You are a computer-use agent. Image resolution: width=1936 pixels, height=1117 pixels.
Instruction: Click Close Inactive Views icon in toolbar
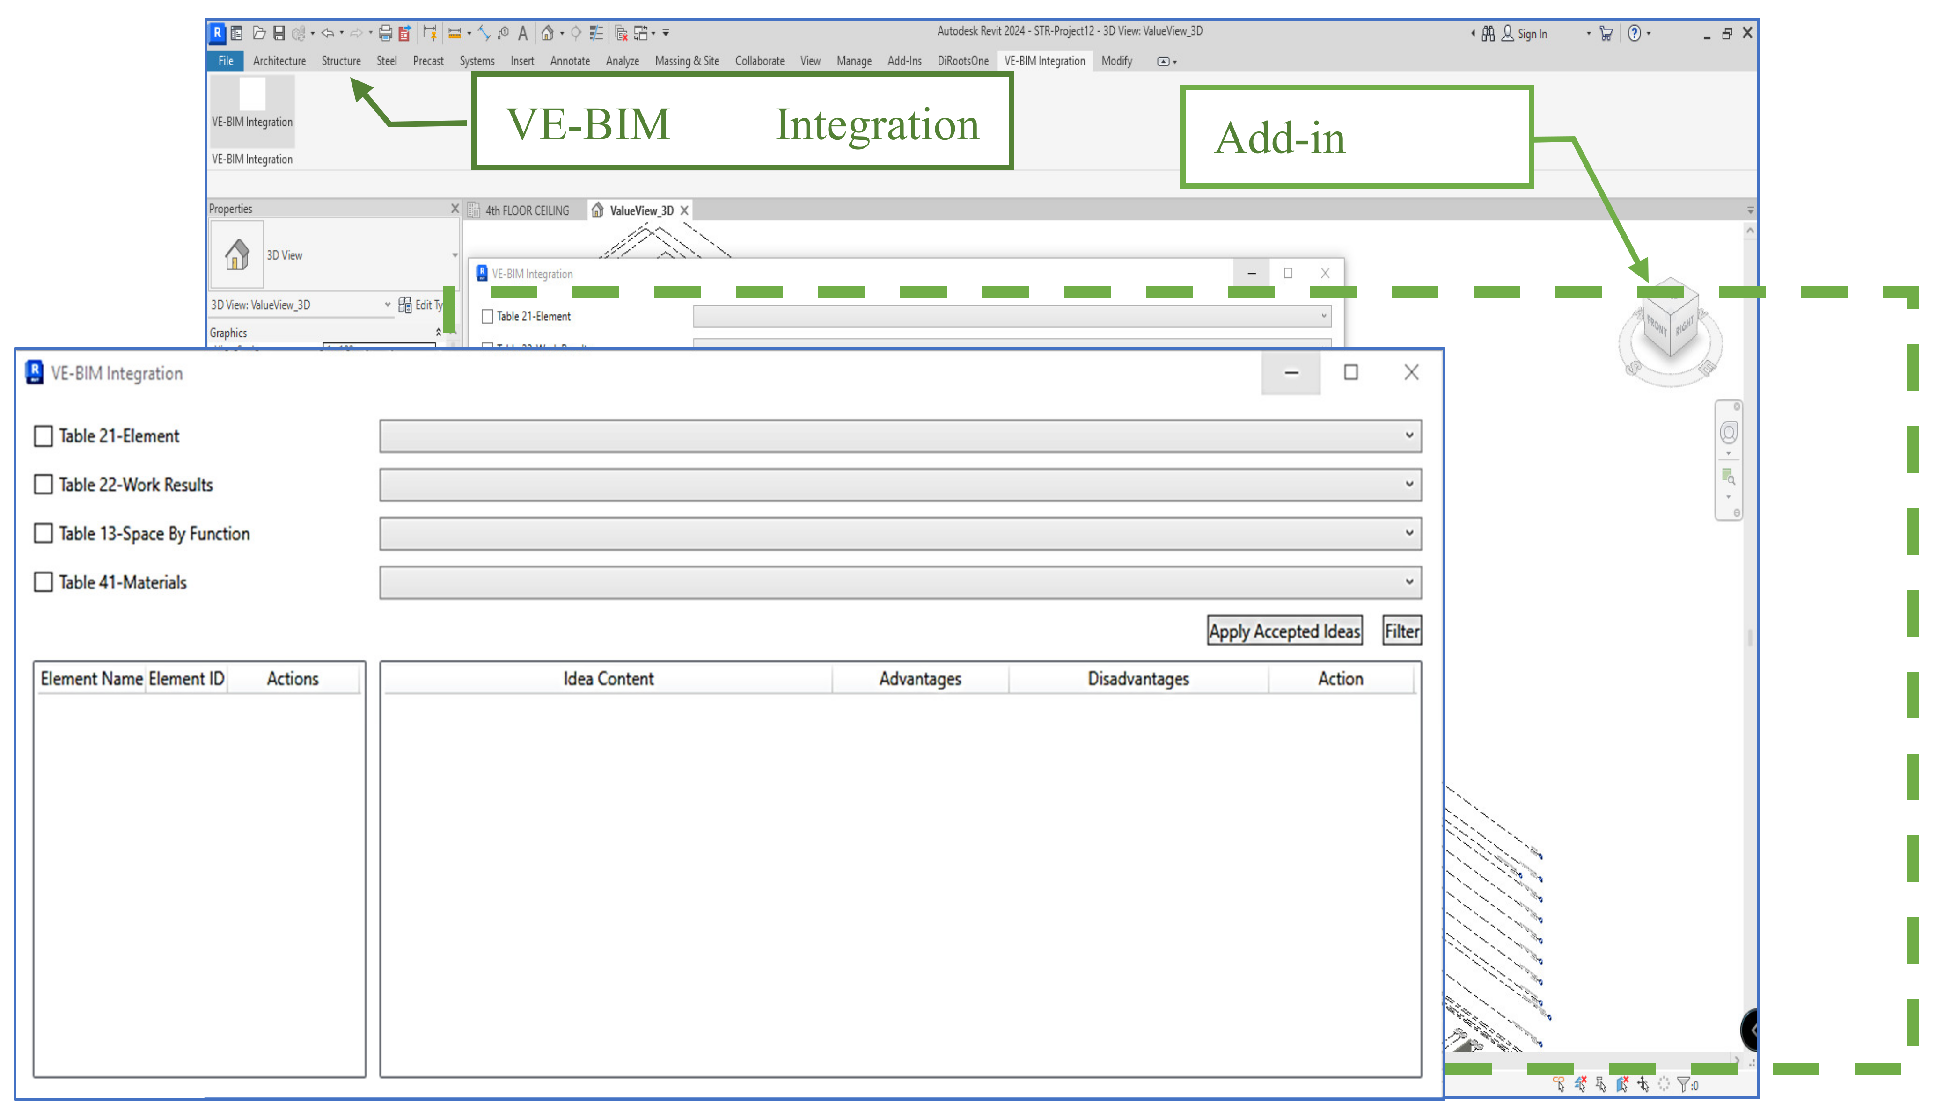pyautogui.click(x=621, y=33)
